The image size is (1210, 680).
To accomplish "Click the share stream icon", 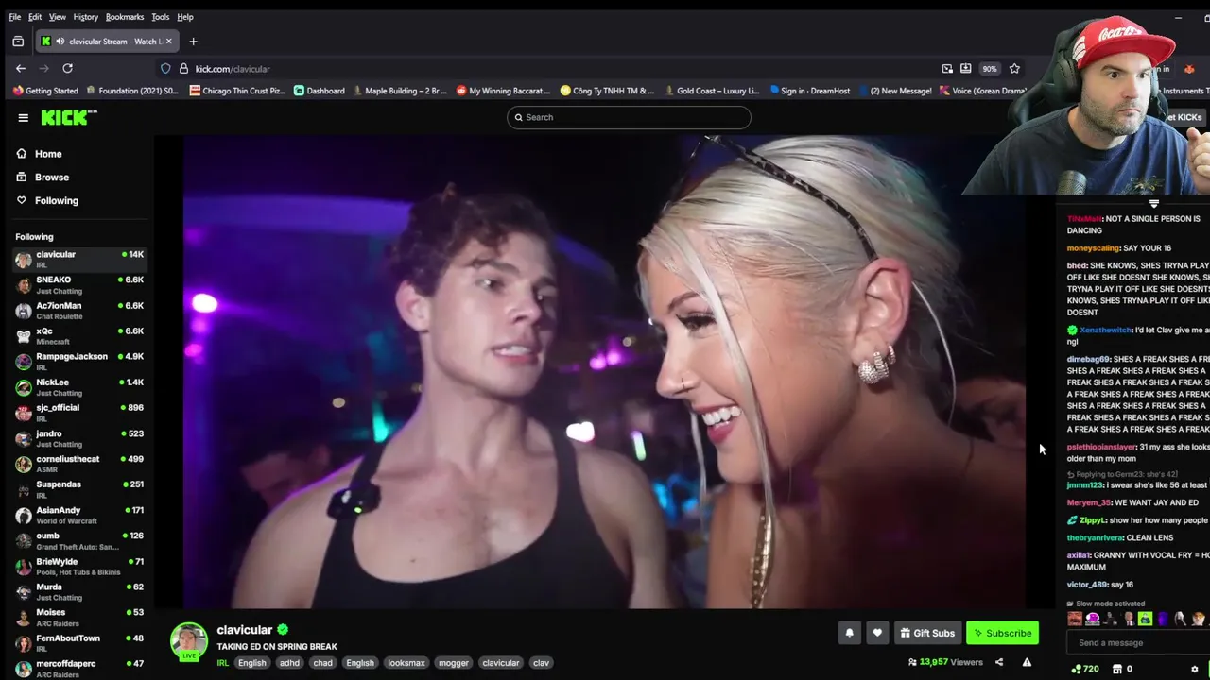I will (x=999, y=662).
